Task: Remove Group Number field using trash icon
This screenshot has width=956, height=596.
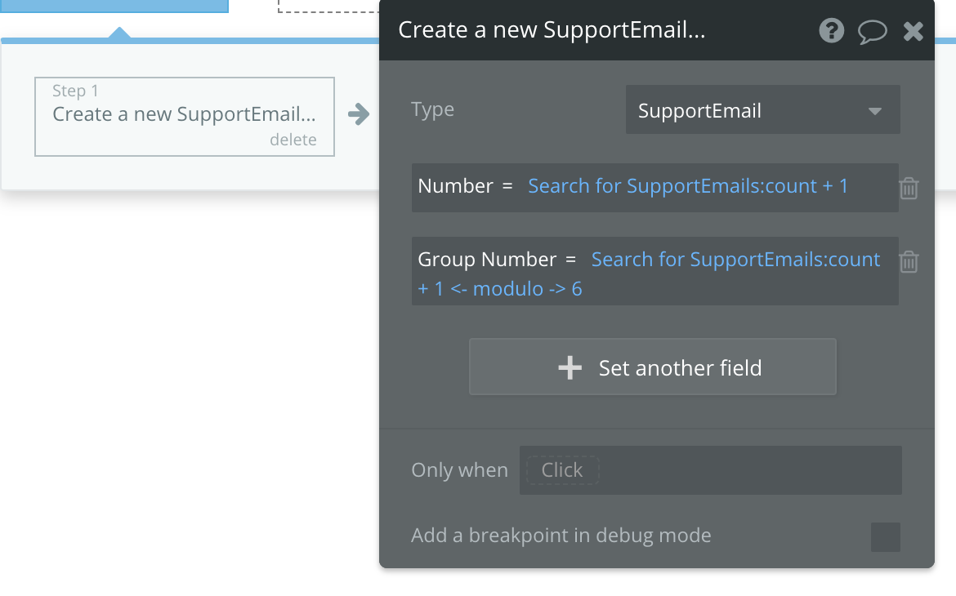Action: click(x=909, y=261)
